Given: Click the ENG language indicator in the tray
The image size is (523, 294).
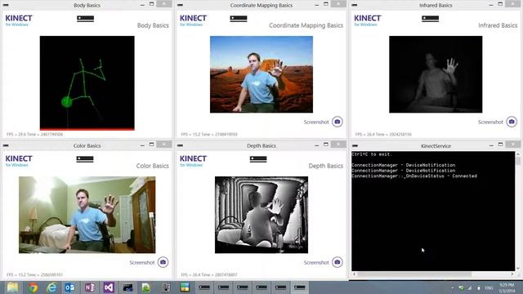Looking at the screenshot, I should coord(489,287).
